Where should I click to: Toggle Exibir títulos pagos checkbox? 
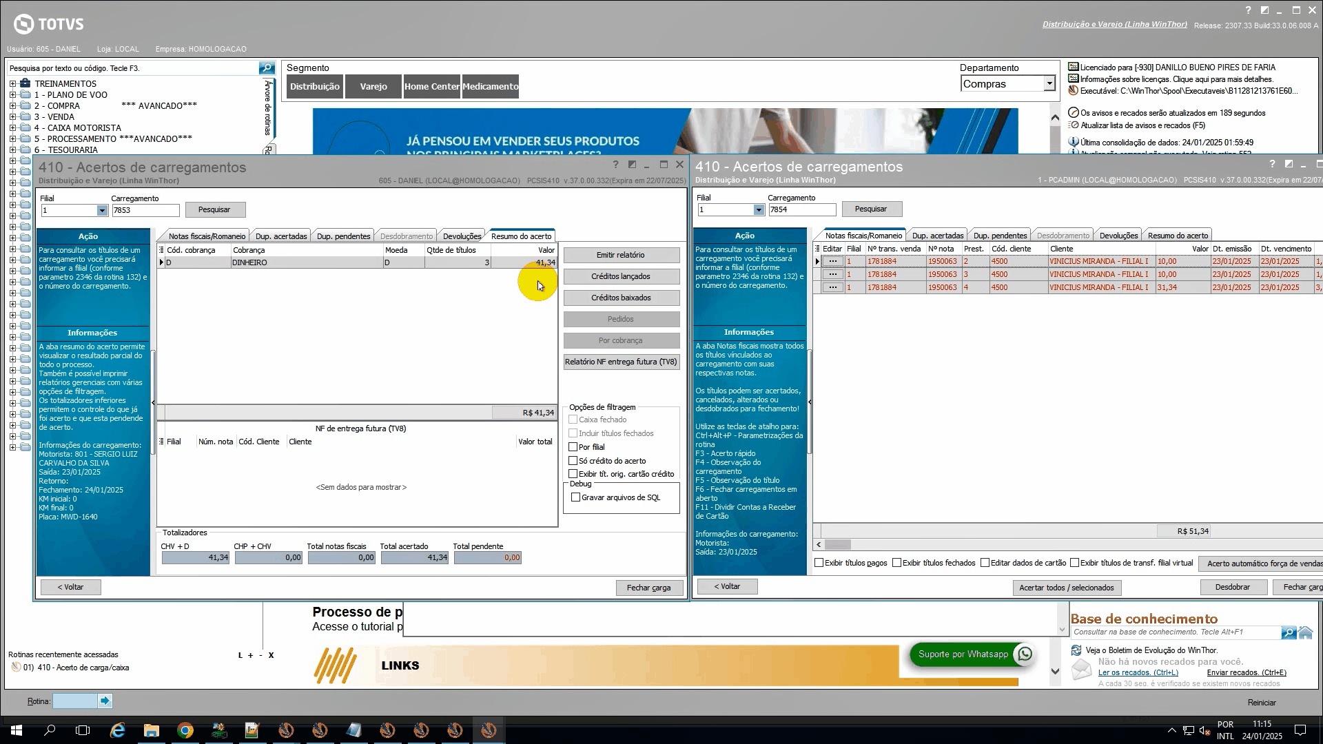click(x=819, y=563)
